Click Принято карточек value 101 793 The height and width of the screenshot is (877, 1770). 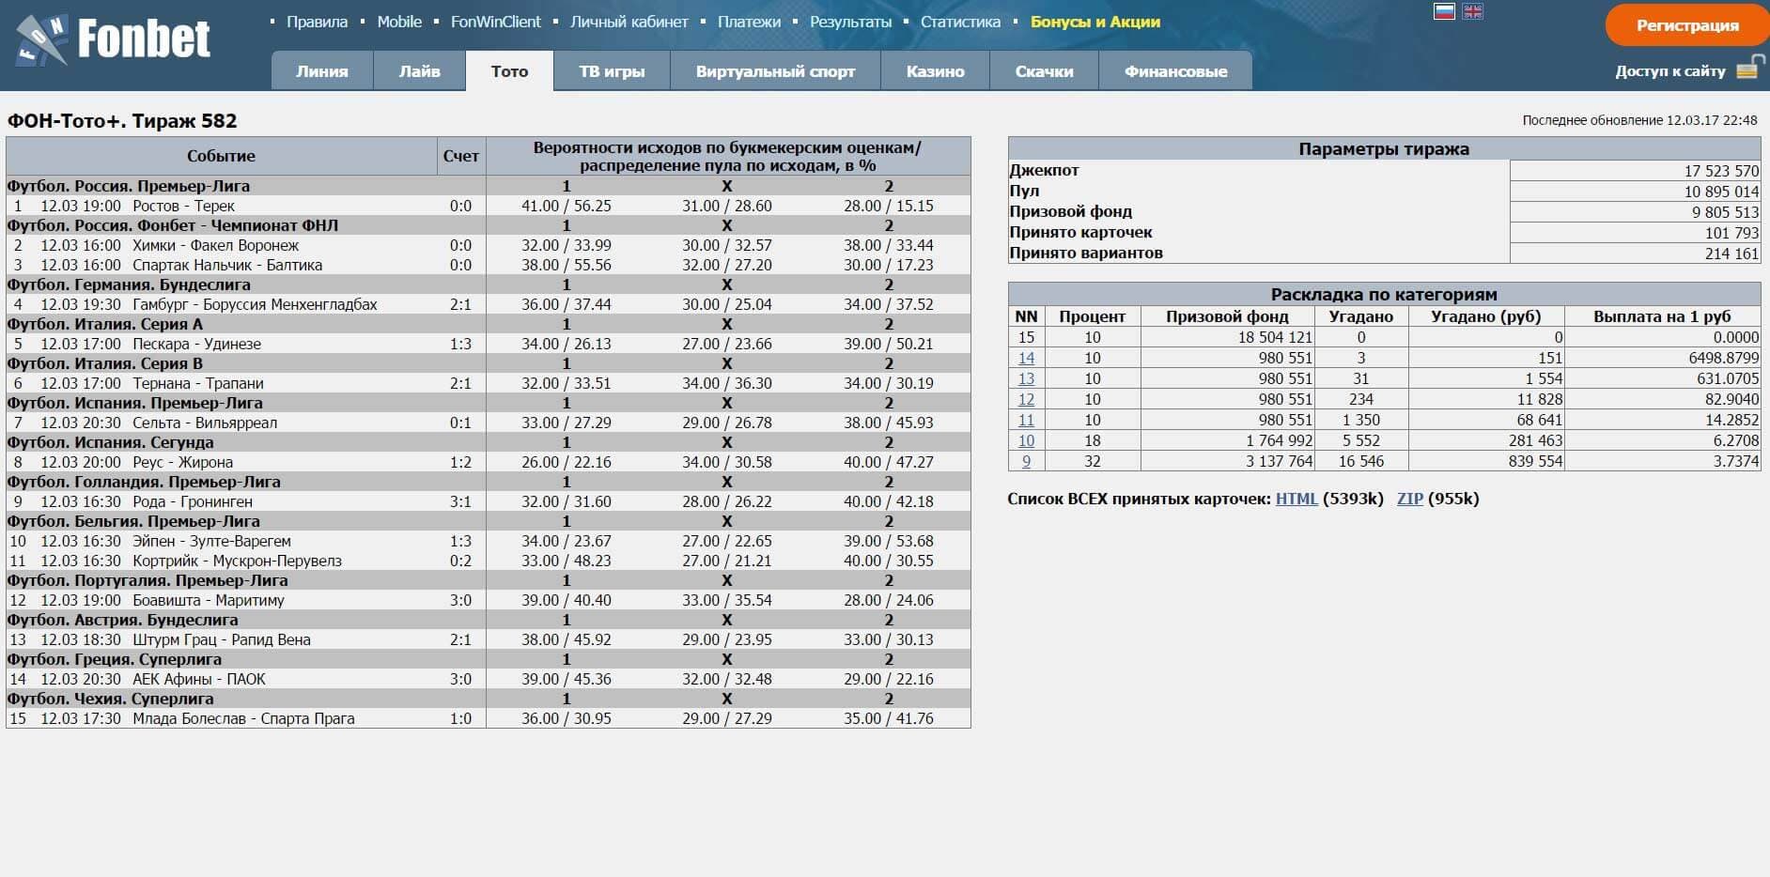tap(1731, 233)
